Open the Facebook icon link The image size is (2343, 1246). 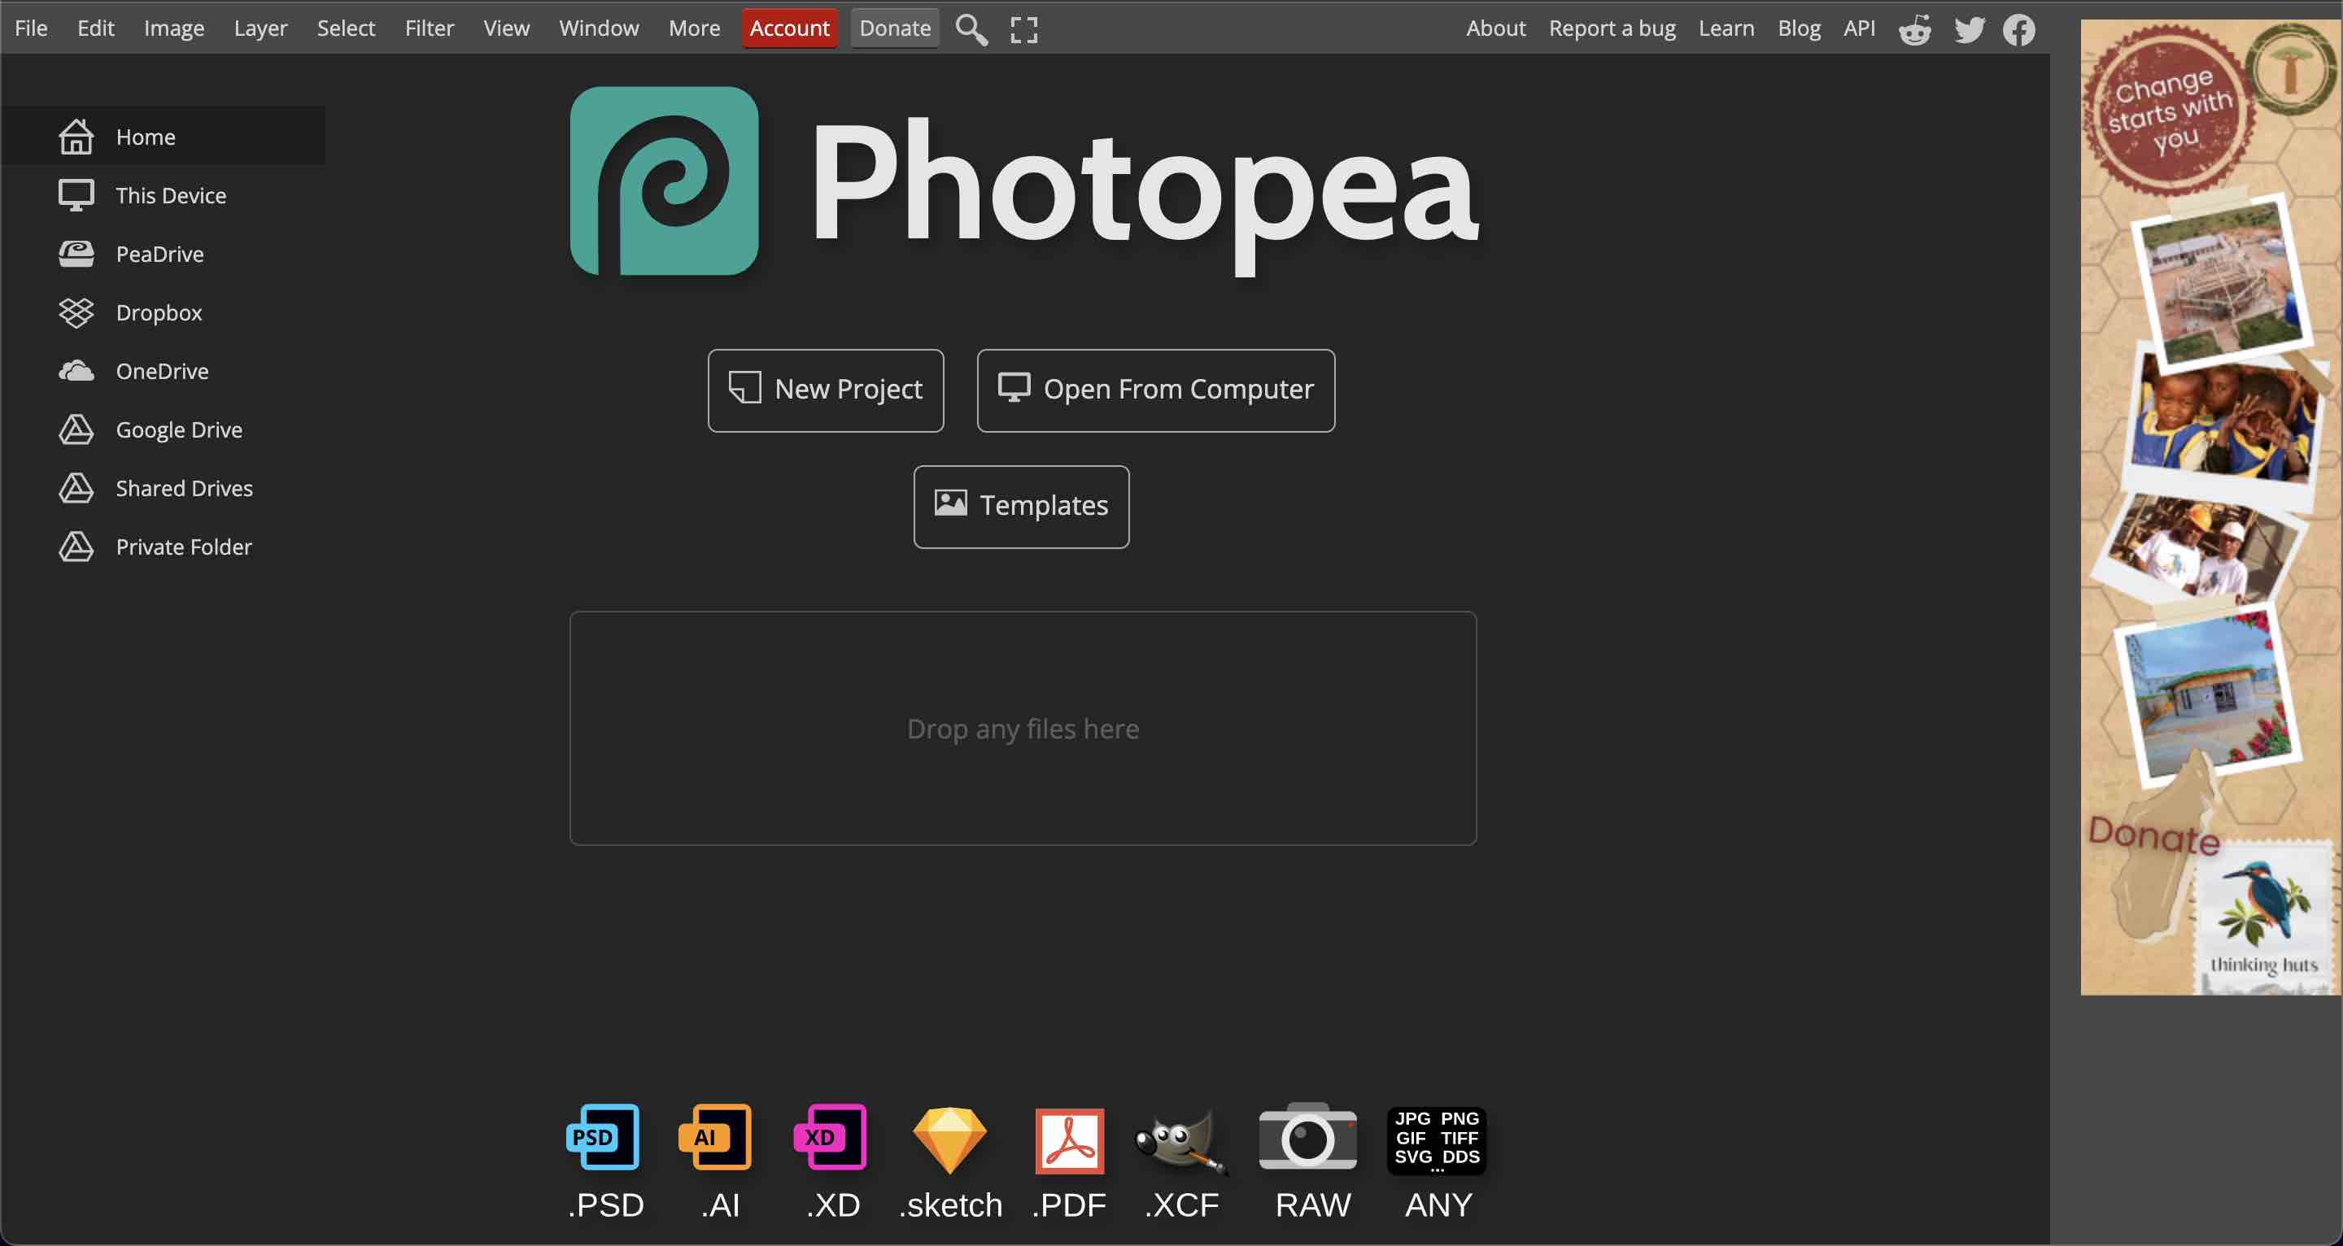pyautogui.click(x=2018, y=29)
